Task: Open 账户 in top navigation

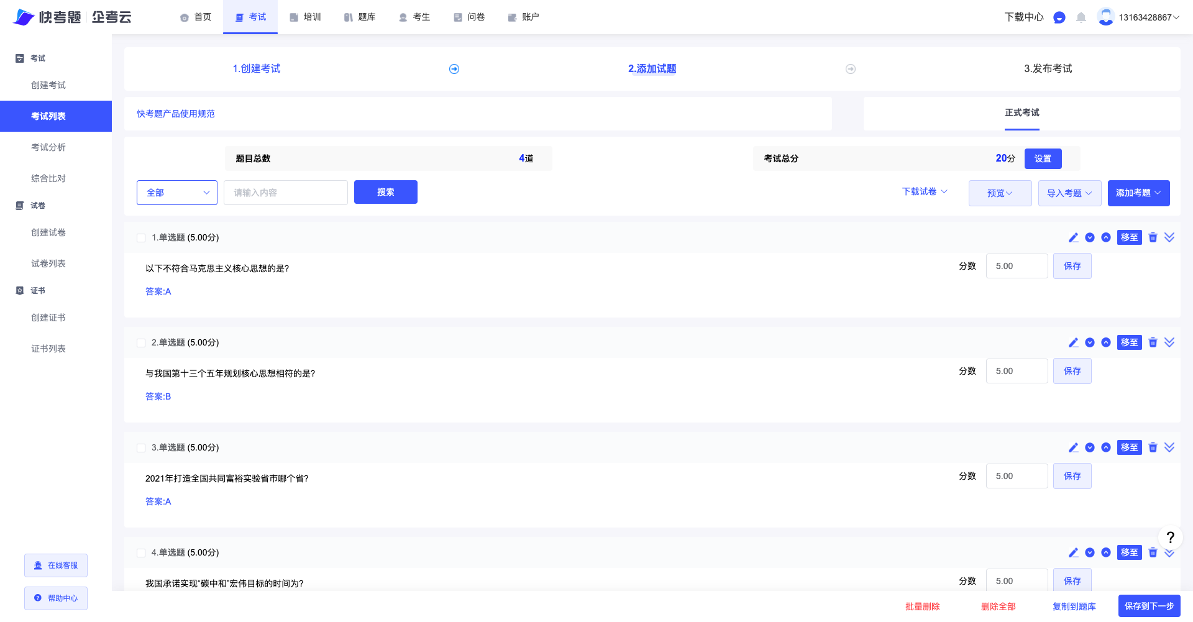Action: pyautogui.click(x=524, y=17)
